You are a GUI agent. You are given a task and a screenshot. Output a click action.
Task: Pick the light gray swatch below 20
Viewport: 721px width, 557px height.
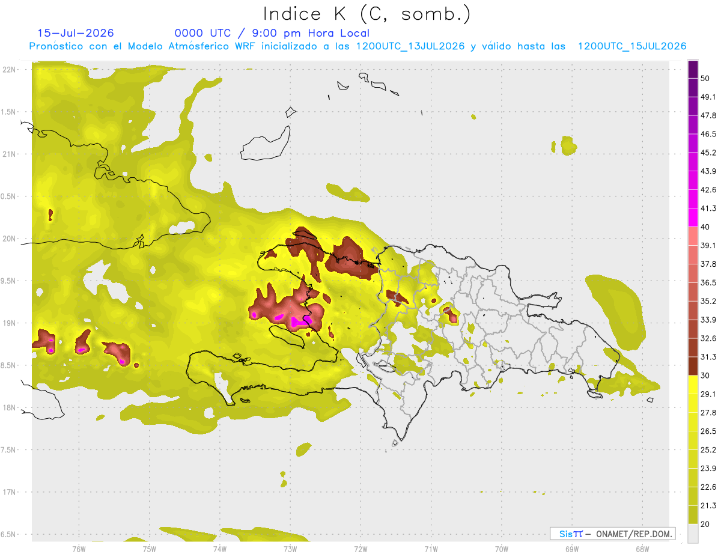point(693,534)
